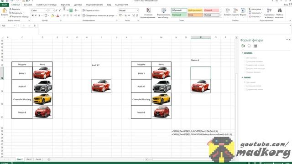Click the AutoSum (Автосумма) sigma icon
This screenshot has width=292, height=164.
tap(250, 9)
